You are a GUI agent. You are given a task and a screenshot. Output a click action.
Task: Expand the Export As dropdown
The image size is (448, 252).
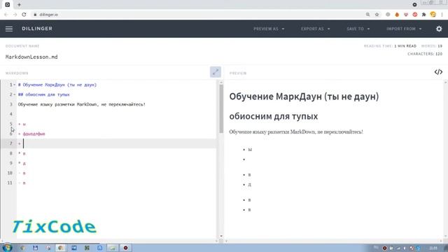click(x=315, y=29)
